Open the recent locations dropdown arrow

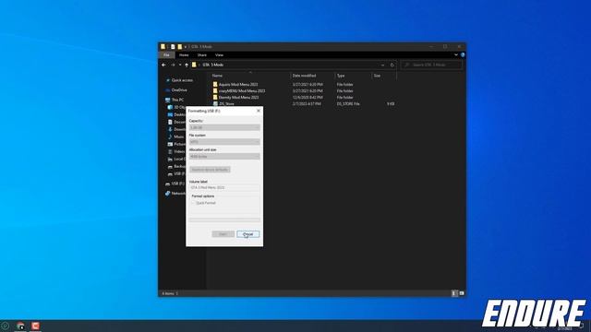[x=180, y=65]
